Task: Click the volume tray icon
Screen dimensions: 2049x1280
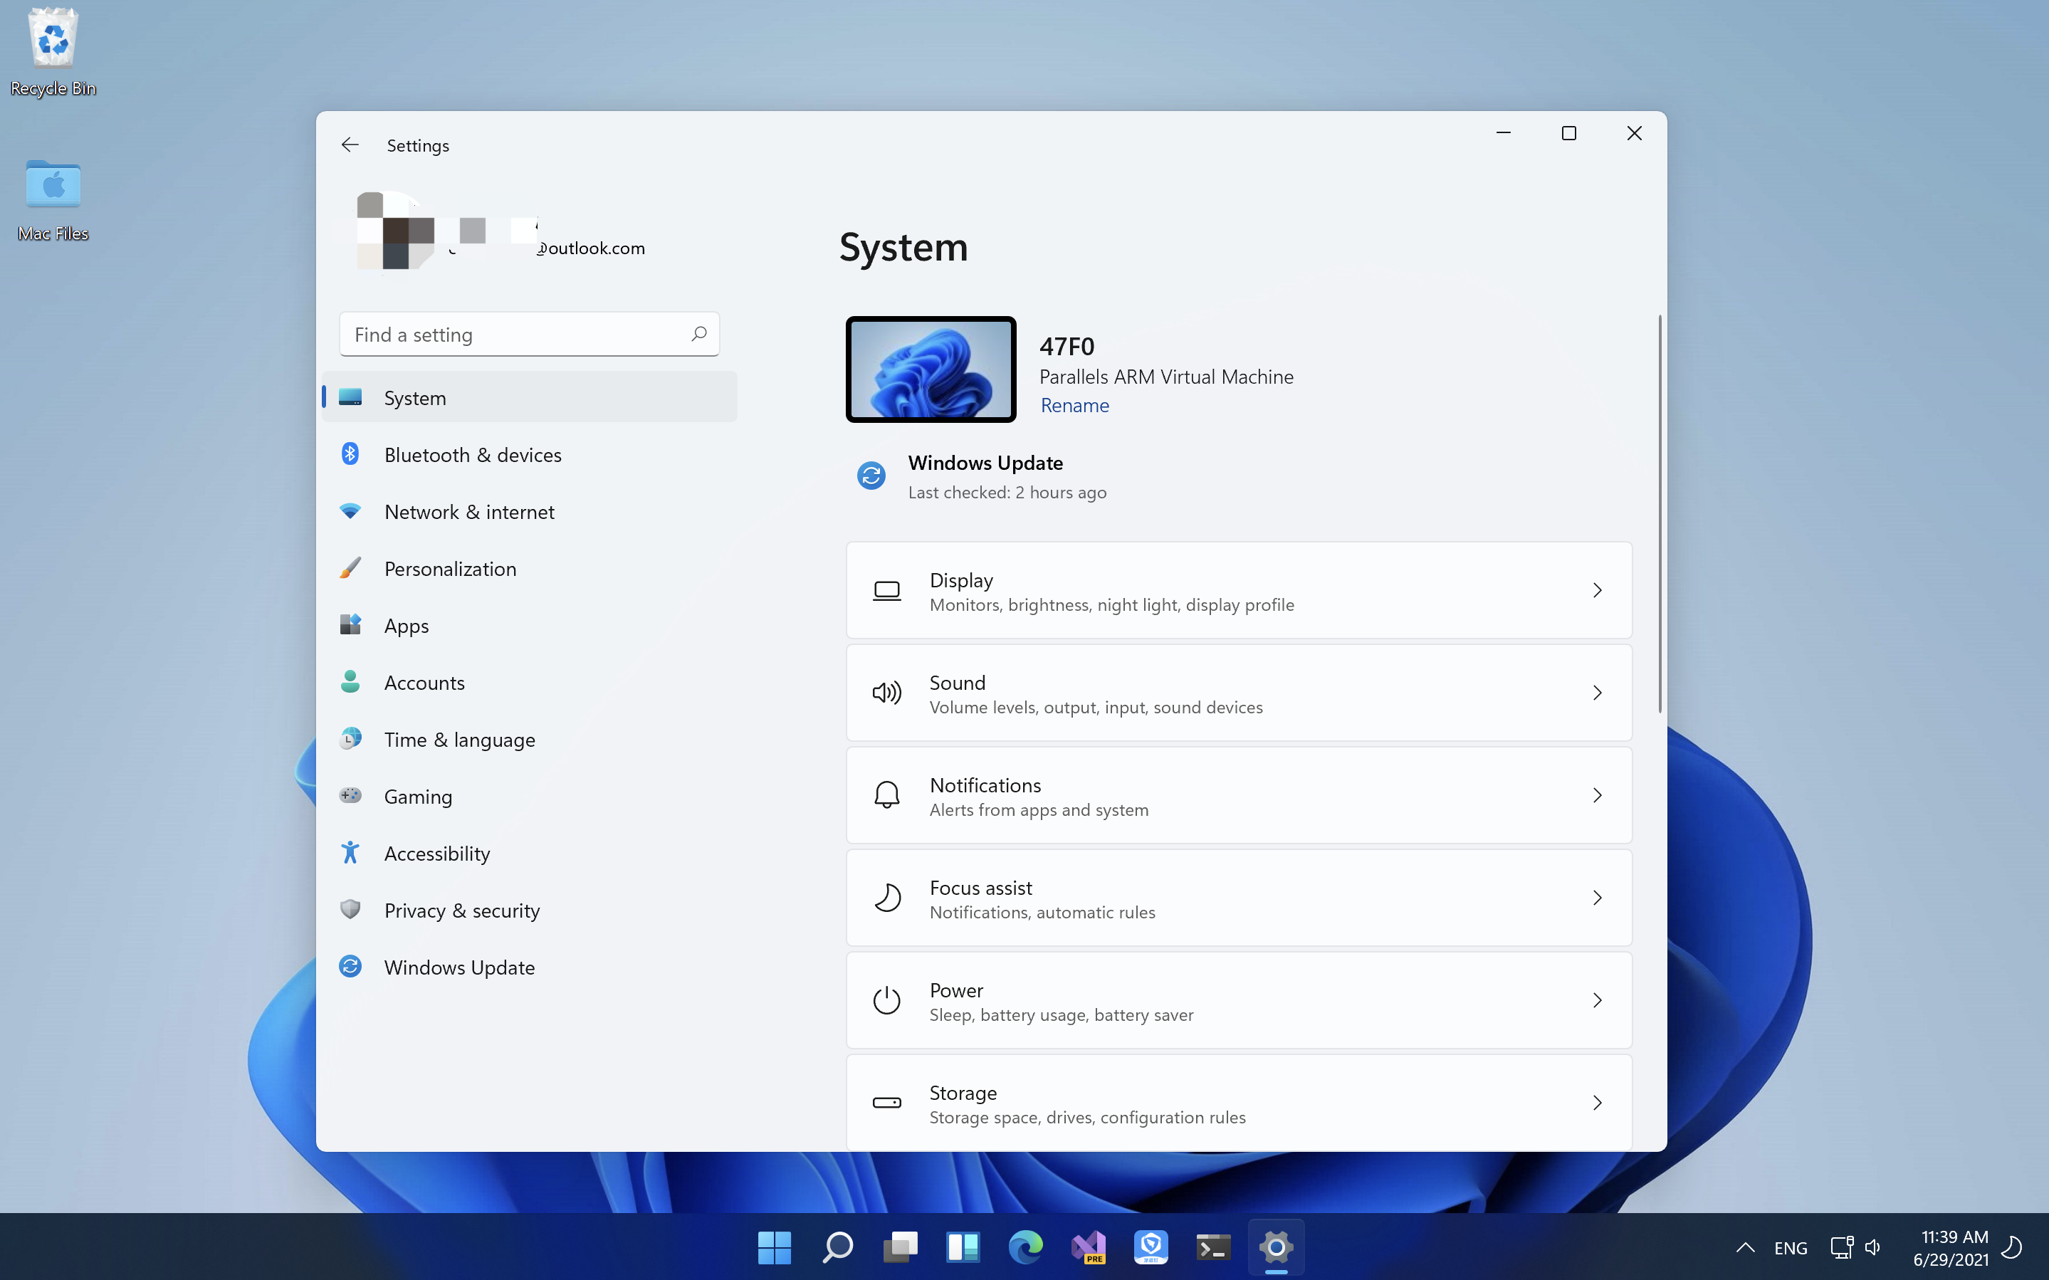Action: 1873,1247
